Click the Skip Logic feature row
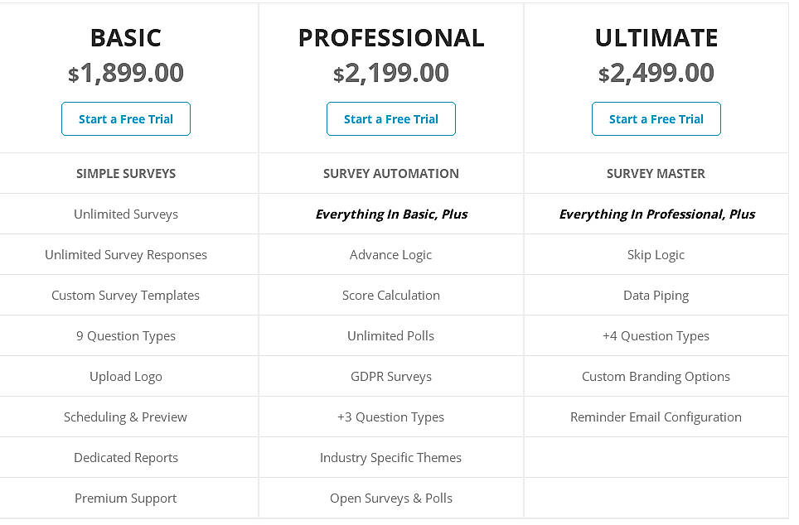This screenshot has width=799, height=525. [656, 254]
